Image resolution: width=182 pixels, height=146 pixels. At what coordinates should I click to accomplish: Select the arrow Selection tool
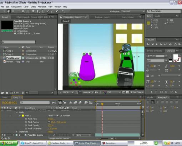(x=4, y=11)
